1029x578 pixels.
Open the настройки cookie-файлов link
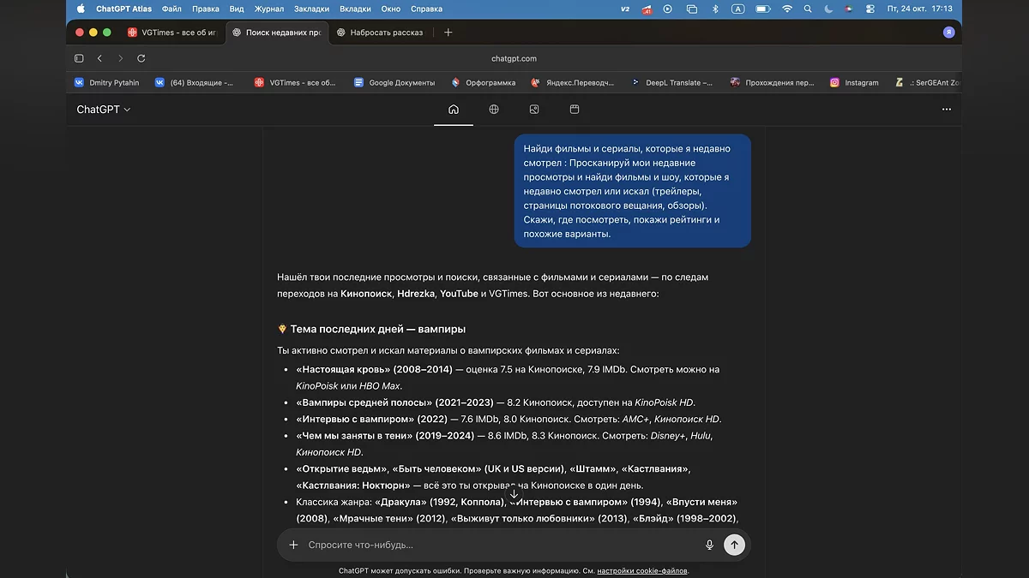642,570
